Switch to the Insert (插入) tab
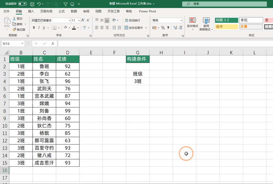This screenshot has height=184, width=273. (31, 11)
